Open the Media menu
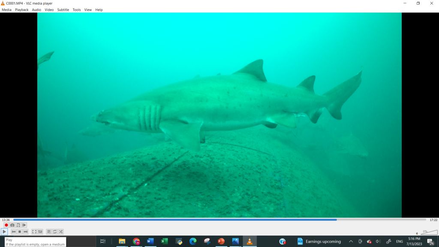The image size is (439, 247). pos(6,9)
